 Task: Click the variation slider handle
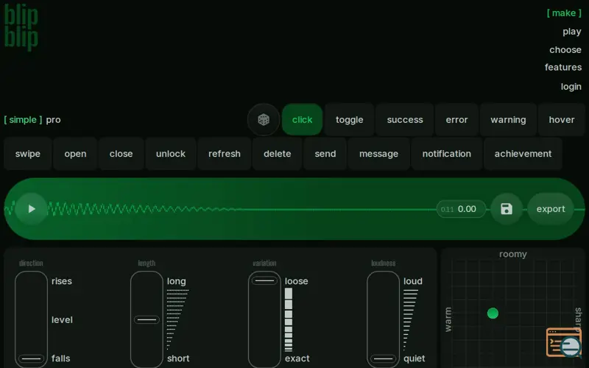click(264, 280)
